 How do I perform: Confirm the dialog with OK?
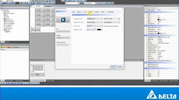tap(113, 67)
